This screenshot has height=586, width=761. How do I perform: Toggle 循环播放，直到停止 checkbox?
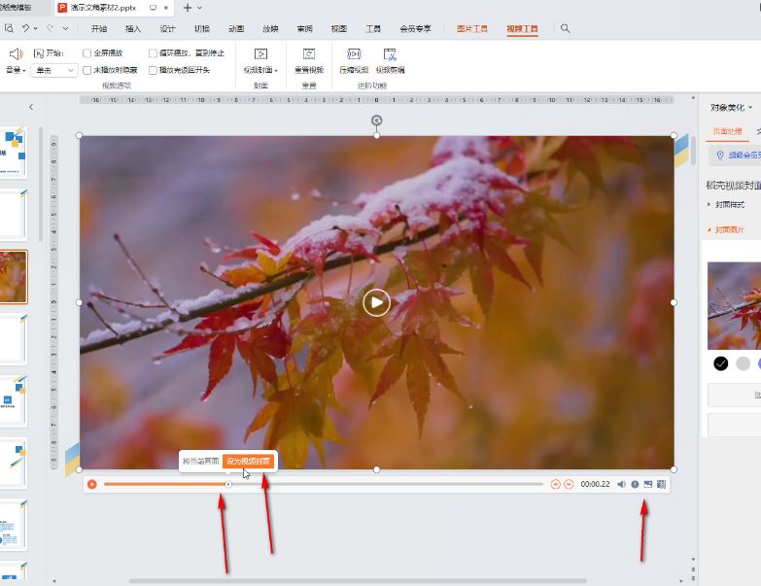[153, 53]
